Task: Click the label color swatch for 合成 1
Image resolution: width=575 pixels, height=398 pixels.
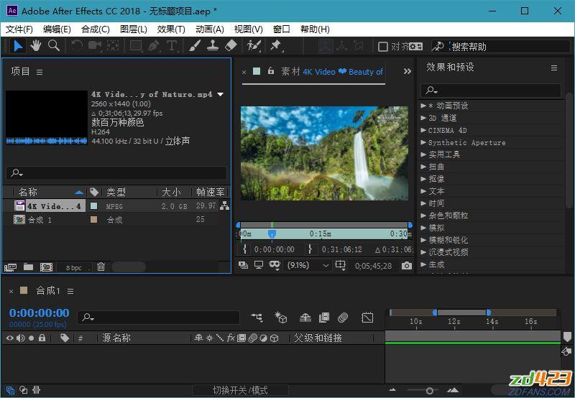Action: 94,220
